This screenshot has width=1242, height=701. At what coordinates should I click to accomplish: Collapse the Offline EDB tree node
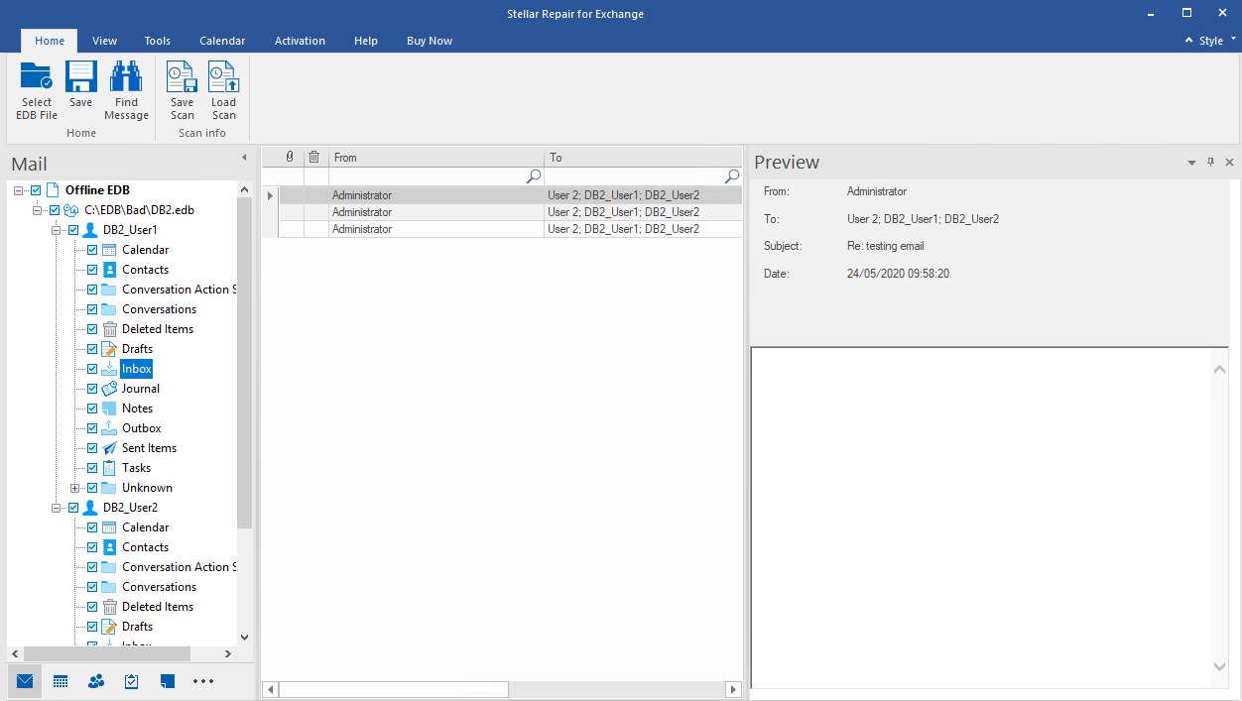point(19,190)
